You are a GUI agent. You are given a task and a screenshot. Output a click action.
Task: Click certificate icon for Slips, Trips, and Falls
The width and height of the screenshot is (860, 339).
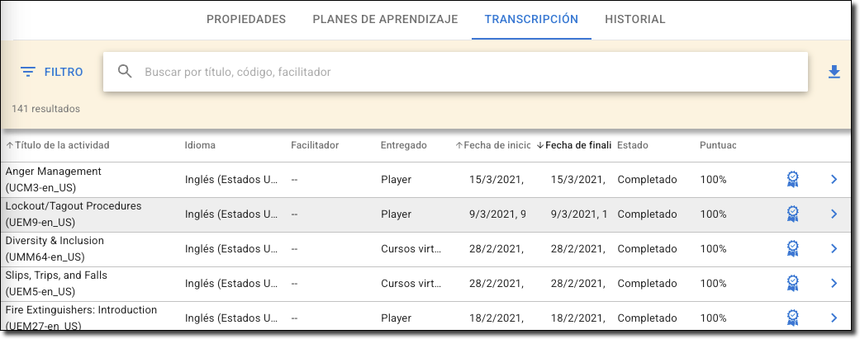pyautogui.click(x=792, y=283)
